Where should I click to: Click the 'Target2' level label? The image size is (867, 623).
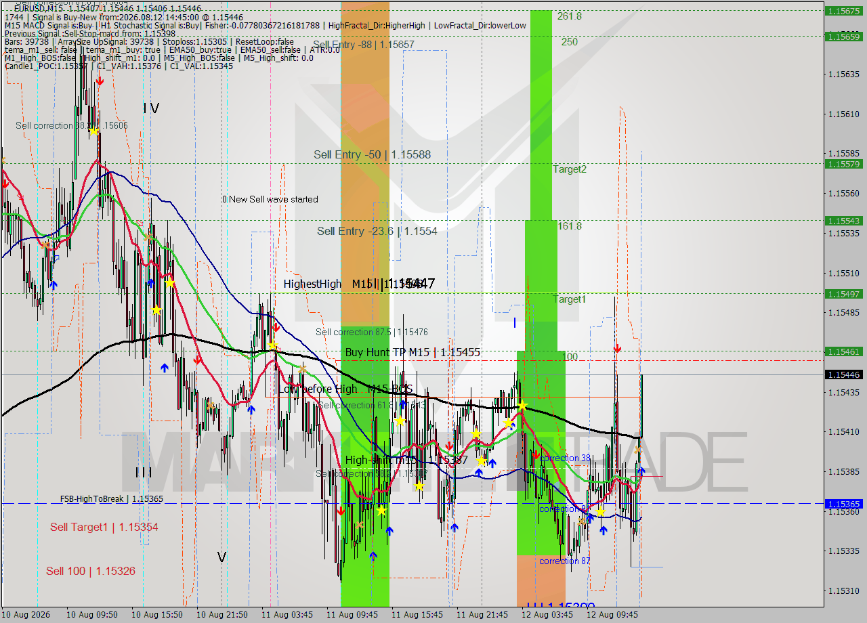569,169
